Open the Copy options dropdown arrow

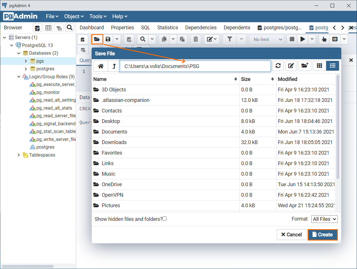click(x=173, y=39)
